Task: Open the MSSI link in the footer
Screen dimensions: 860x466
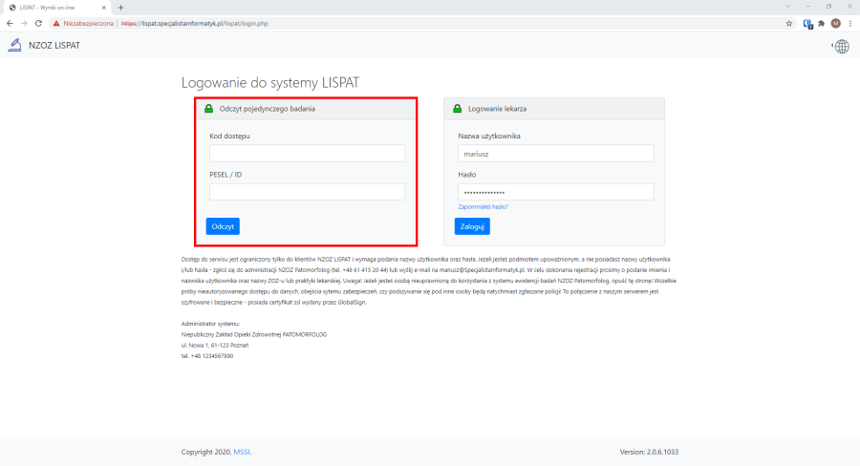Action: coord(243,451)
